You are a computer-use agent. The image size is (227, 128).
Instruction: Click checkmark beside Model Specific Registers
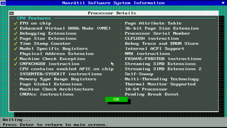coord(16,49)
